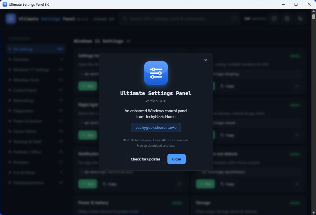Click the '© 2026 TechyGeeksHome. All rights reserved.' line
This screenshot has width=316, height=215.
pyautogui.click(x=156, y=140)
